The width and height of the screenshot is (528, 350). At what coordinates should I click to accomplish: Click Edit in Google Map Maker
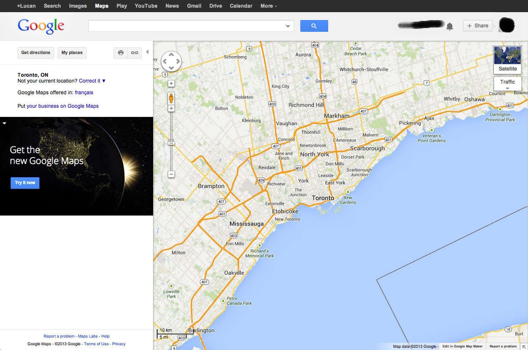pyautogui.click(x=462, y=346)
